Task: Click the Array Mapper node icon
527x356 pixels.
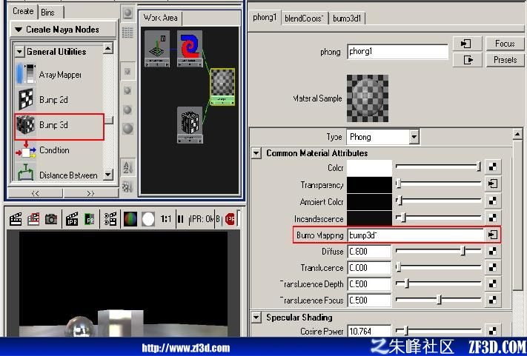Action: point(25,74)
